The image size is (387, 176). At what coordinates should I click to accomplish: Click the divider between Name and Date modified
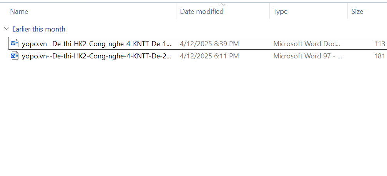pyautogui.click(x=176, y=12)
